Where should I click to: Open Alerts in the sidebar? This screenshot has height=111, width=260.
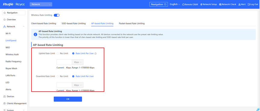point(8,89)
